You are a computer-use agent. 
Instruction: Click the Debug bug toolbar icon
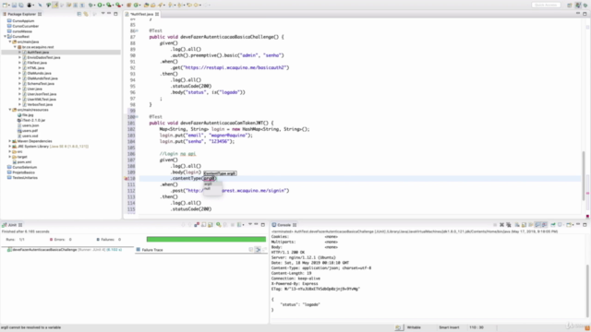(90, 5)
